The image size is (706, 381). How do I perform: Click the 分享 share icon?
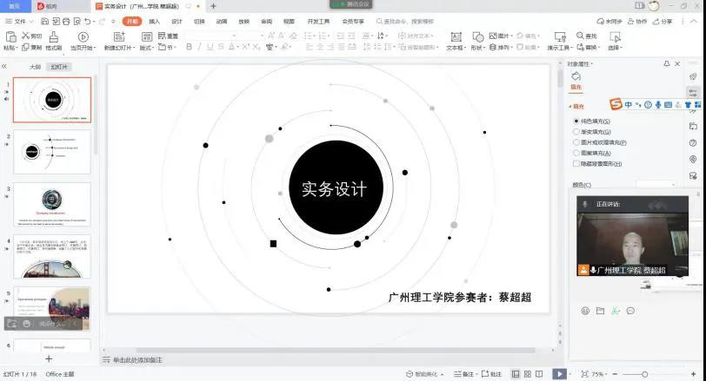tap(662, 21)
